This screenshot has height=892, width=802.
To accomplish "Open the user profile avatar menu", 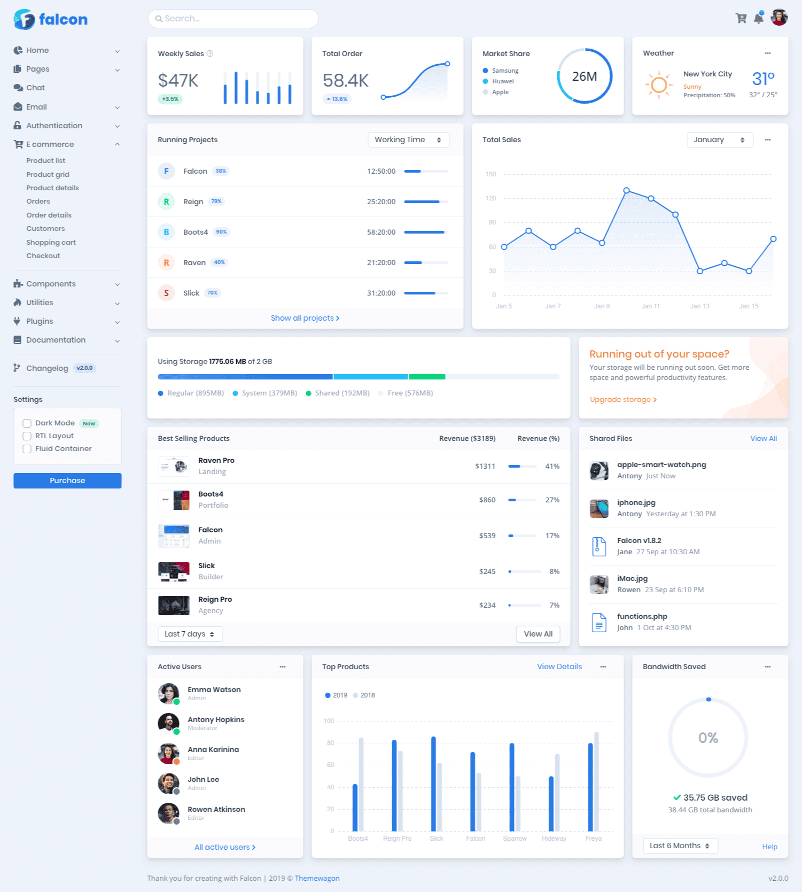I will (779, 18).
